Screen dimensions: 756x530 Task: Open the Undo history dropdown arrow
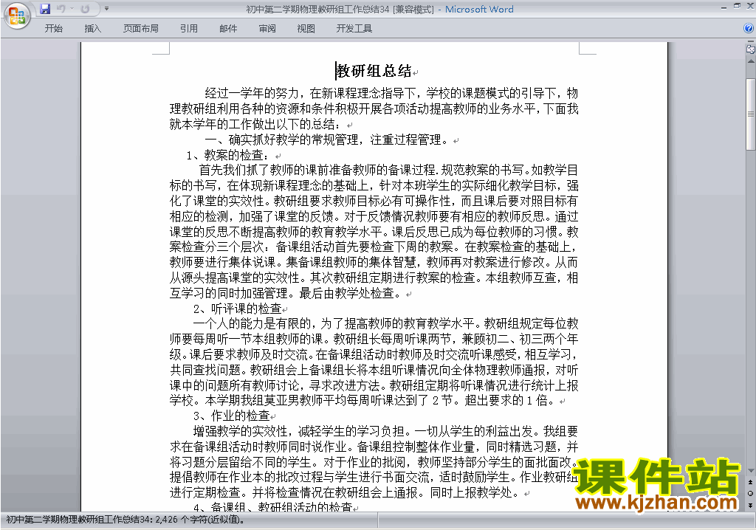(72, 9)
